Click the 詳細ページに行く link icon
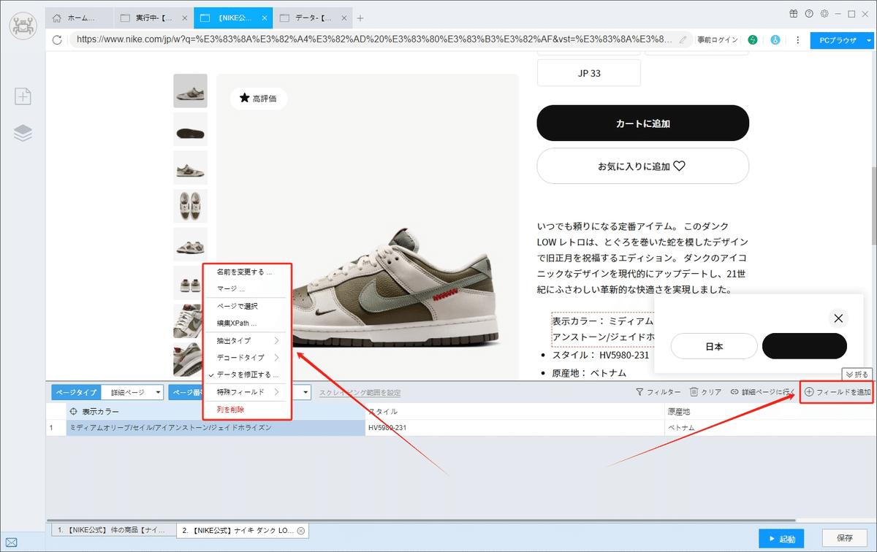The image size is (877, 552). [734, 392]
